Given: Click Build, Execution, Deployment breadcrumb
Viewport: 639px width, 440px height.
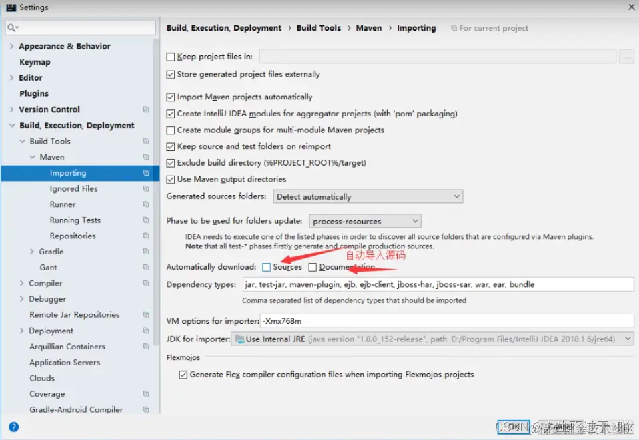Looking at the screenshot, I should (223, 28).
